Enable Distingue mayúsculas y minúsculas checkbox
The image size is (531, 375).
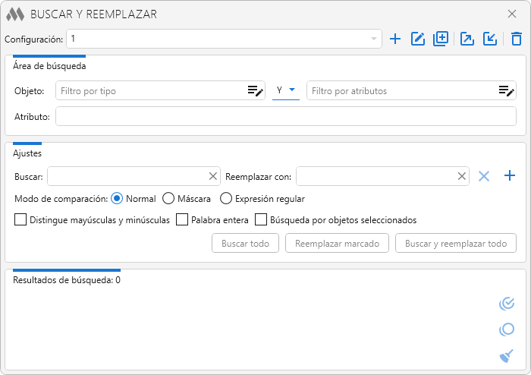click(x=20, y=220)
